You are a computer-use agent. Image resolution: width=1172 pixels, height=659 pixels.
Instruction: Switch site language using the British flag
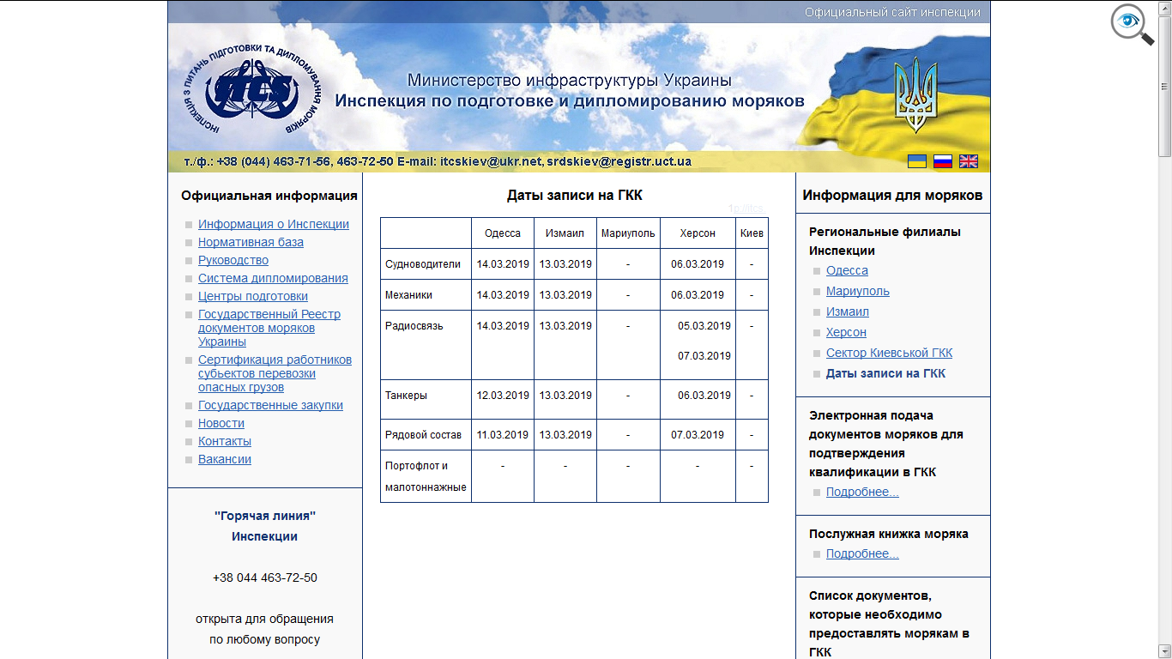coord(968,160)
